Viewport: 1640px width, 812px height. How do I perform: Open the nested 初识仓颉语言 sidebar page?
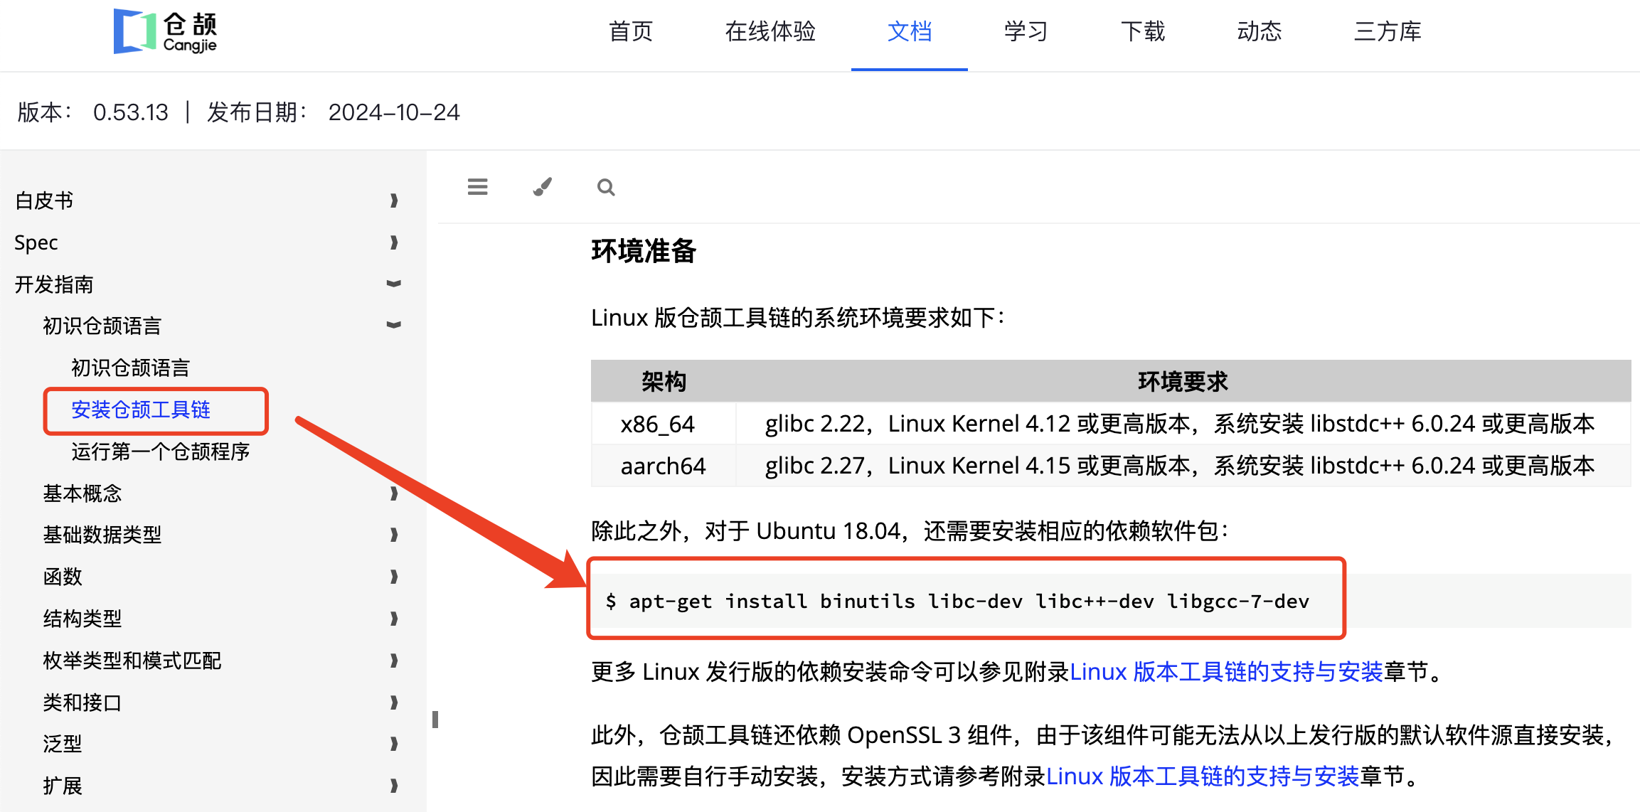131,368
